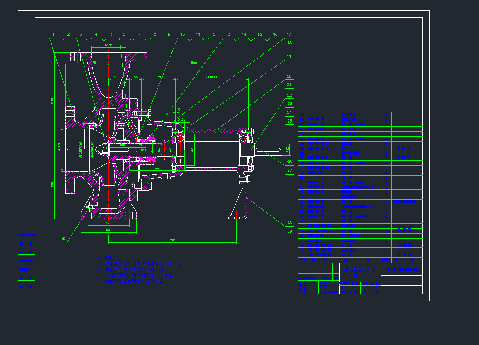Click boxed part callout 18
The image size is (479, 345).
coord(289,43)
